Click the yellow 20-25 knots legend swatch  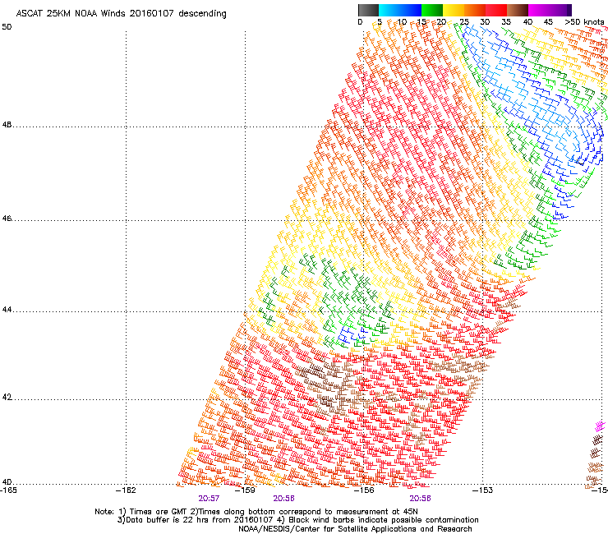(454, 10)
